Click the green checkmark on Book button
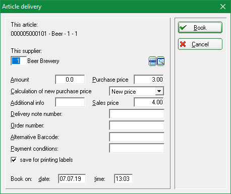 tap(183, 27)
